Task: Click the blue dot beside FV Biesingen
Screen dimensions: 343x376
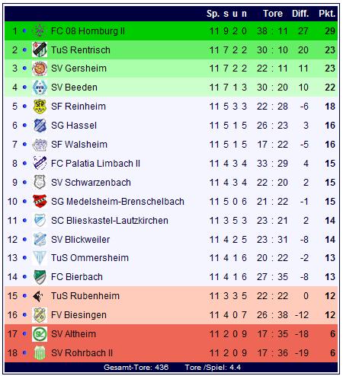Action: point(24,315)
